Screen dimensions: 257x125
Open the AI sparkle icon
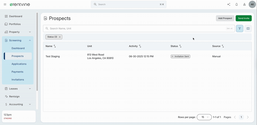[x=229, y=4]
